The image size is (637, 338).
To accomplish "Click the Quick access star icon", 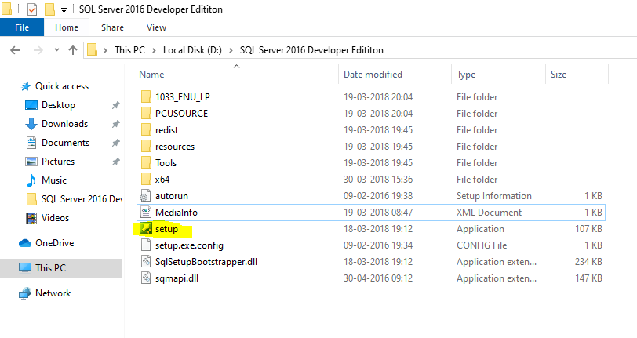I will 26,86.
